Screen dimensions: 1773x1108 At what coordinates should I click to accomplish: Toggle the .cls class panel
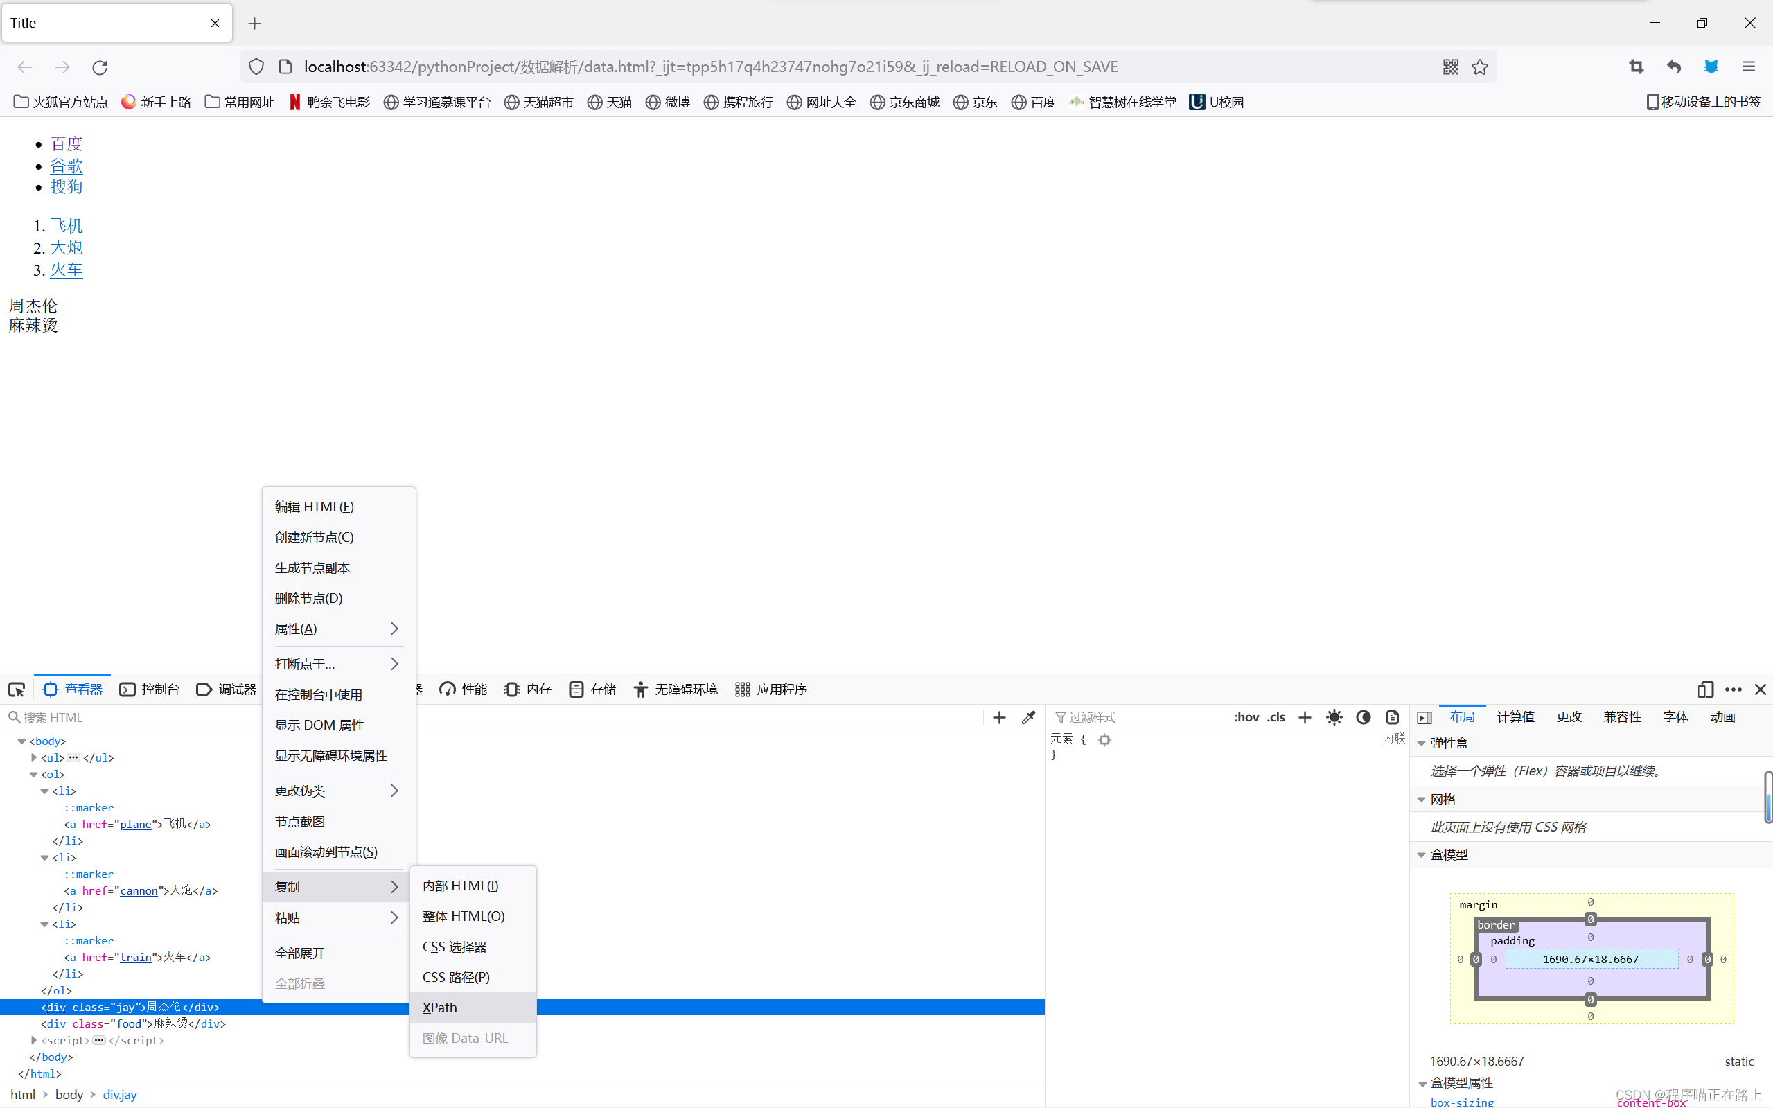[1276, 716]
